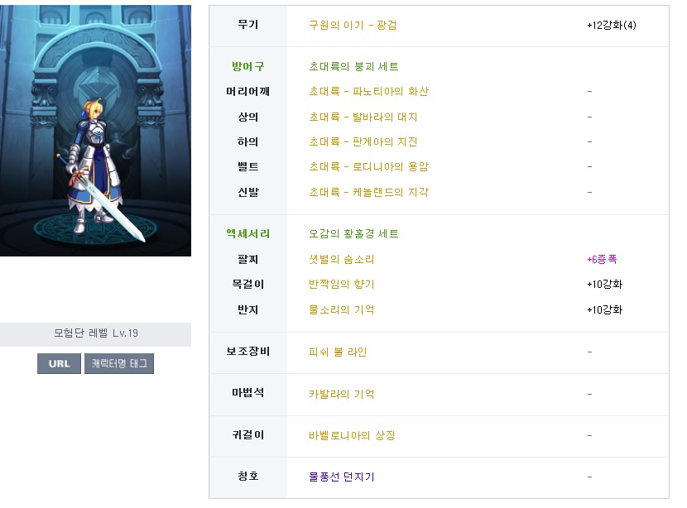Click the +6증폭 amplification label
This screenshot has height=508, width=687.
pyautogui.click(x=602, y=259)
